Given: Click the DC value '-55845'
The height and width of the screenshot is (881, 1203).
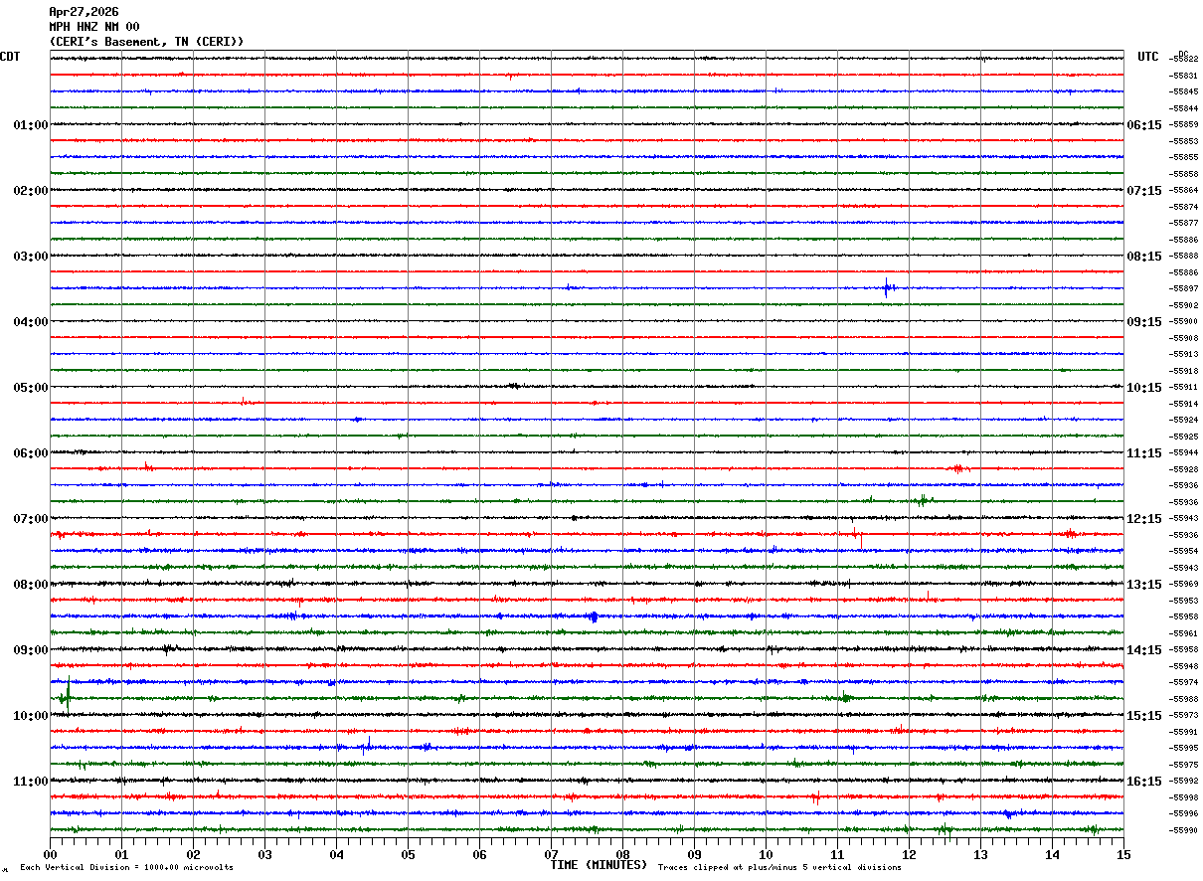Looking at the screenshot, I should (x=1184, y=92).
